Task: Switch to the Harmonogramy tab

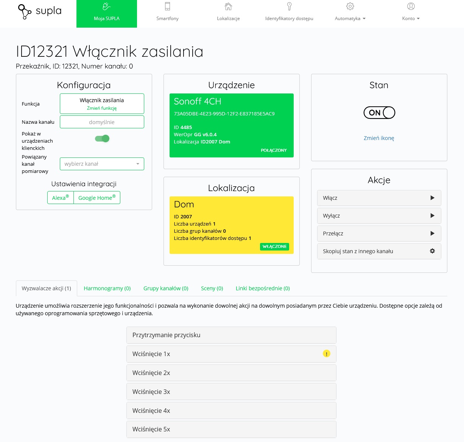Action: point(107,288)
